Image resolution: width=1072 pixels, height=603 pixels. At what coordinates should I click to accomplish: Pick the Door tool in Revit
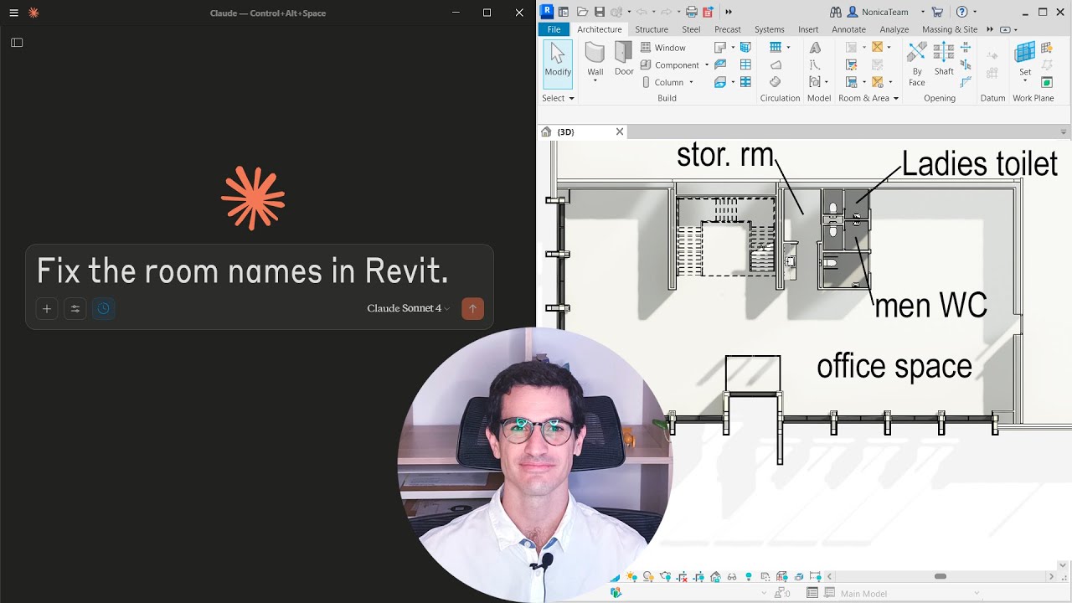(x=624, y=59)
